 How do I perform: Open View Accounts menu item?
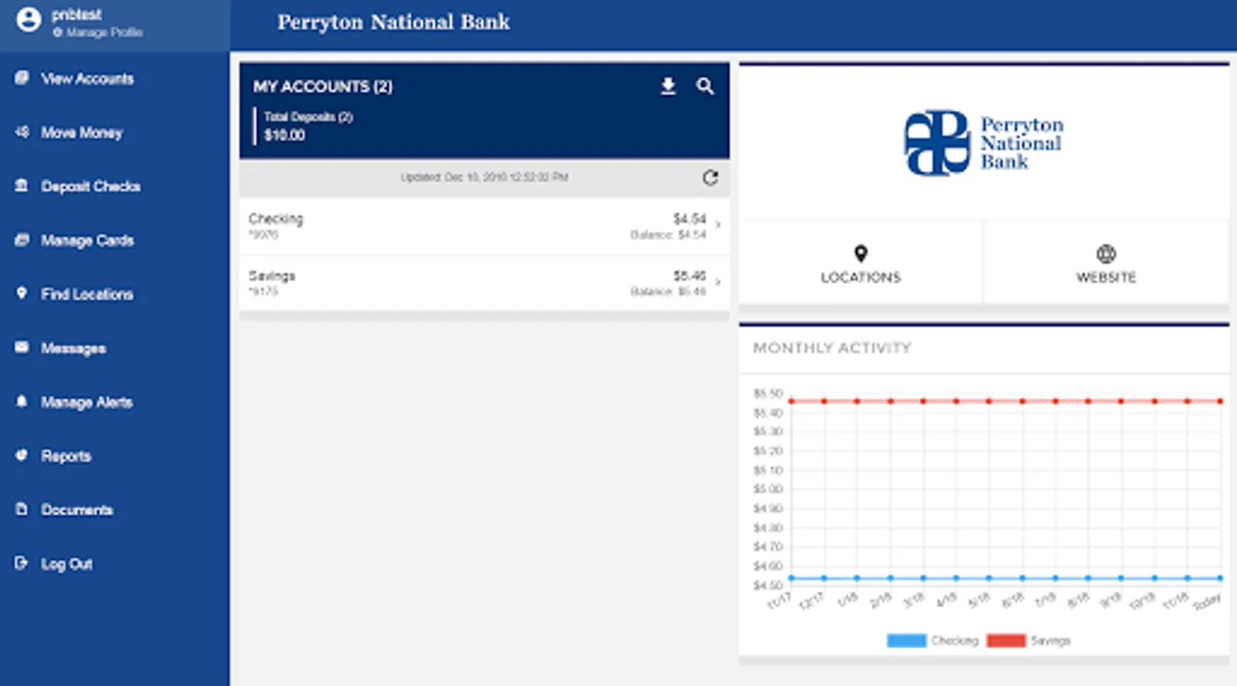[x=87, y=79]
